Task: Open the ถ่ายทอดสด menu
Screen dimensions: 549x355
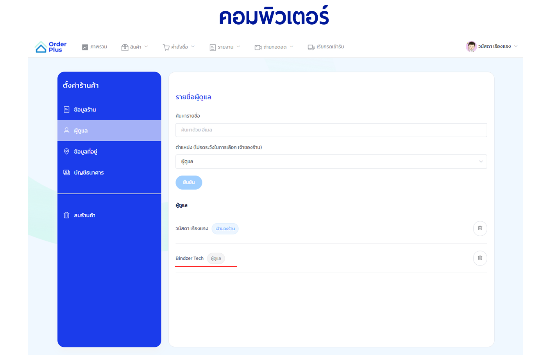Action: click(274, 47)
